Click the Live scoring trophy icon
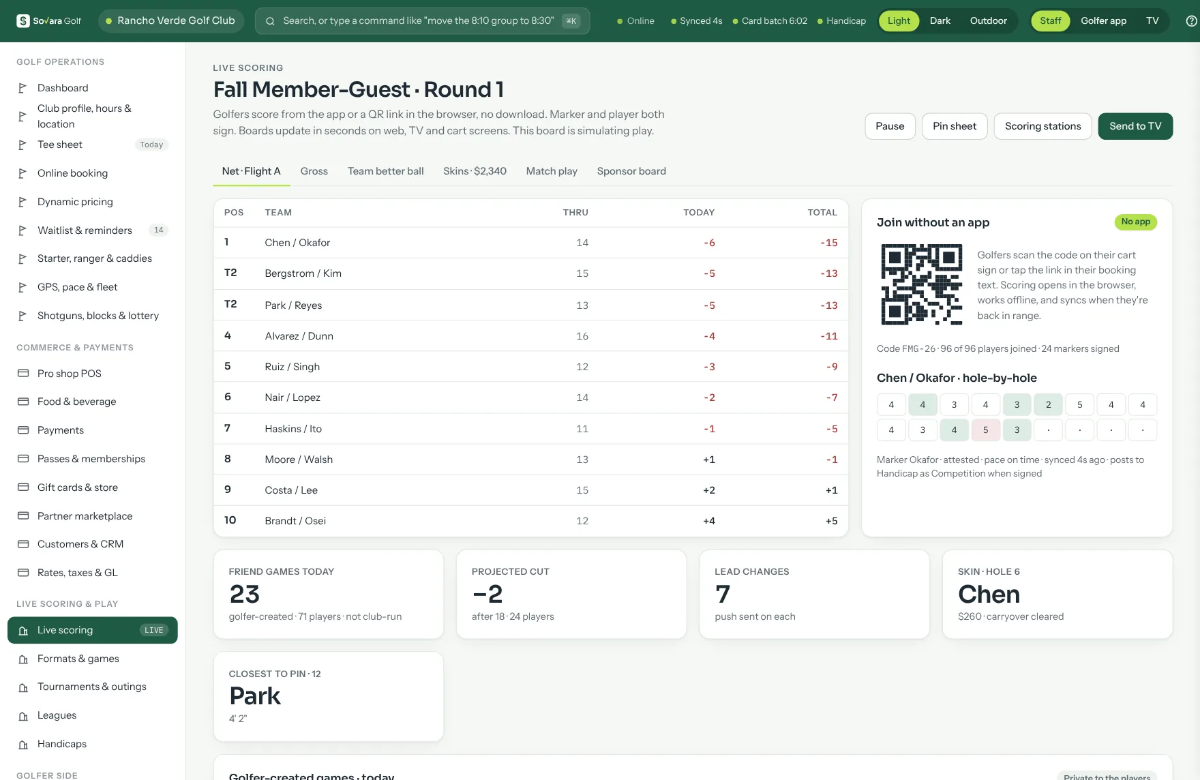 point(23,631)
